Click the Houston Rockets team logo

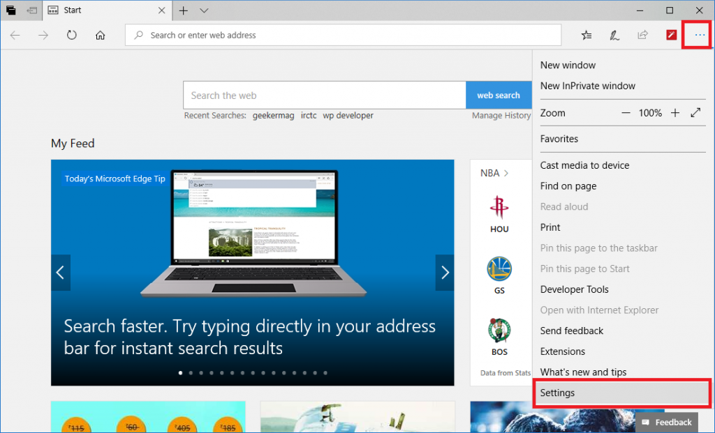click(499, 207)
